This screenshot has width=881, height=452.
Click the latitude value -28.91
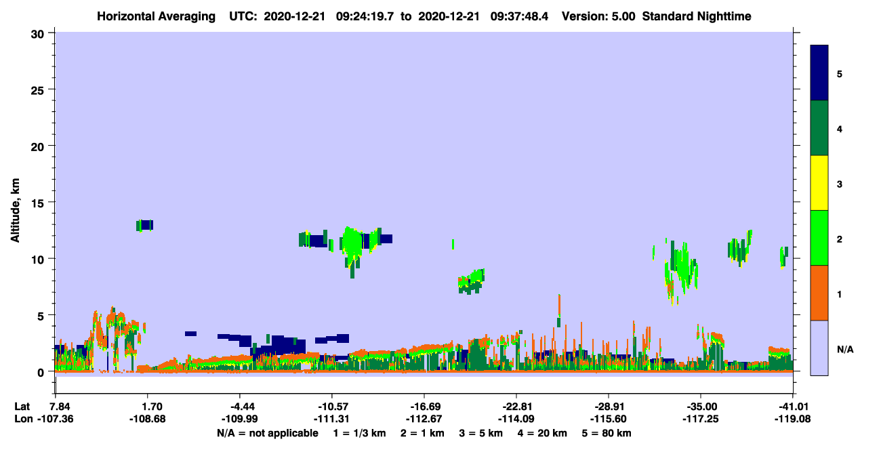tap(609, 407)
